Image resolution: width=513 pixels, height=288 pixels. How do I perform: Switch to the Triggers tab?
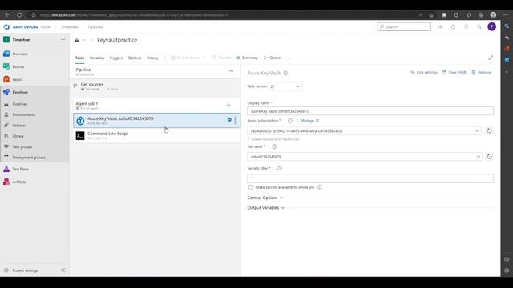pyautogui.click(x=116, y=58)
